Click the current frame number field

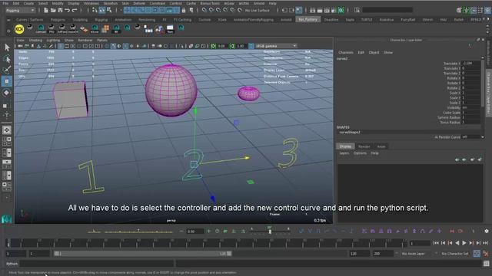(x=420, y=243)
